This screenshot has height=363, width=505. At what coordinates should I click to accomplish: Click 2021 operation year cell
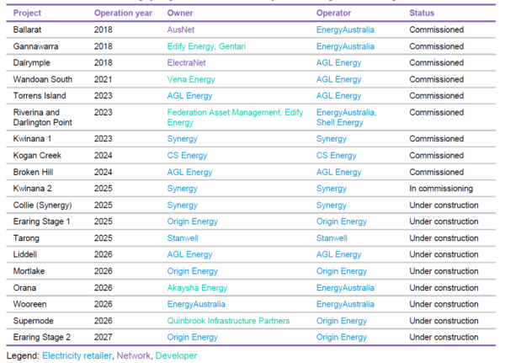103,79
